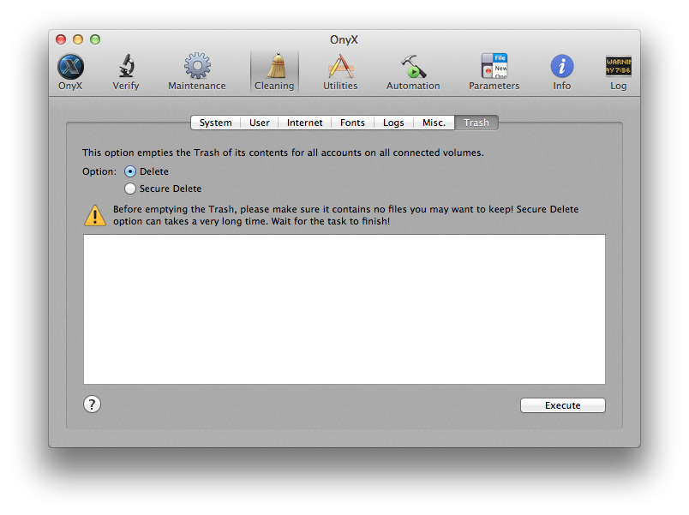Open the Utilities toolbar icon
The width and height of the screenshot is (689, 515).
[x=340, y=67]
